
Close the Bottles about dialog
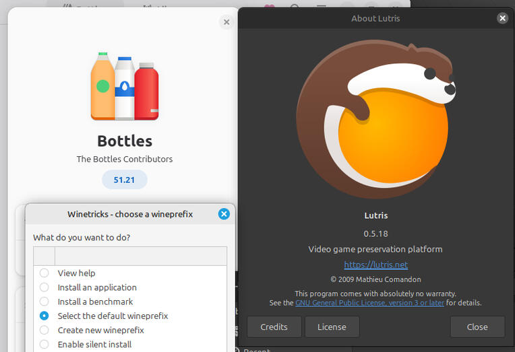226,22
